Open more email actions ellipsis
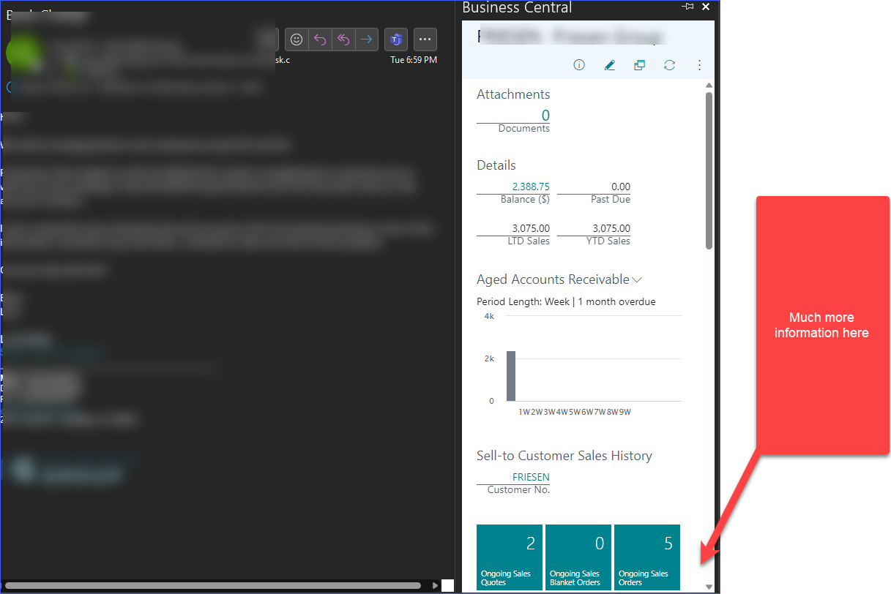Image resolution: width=891 pixels, height=594 pixels. pos(425,40)
